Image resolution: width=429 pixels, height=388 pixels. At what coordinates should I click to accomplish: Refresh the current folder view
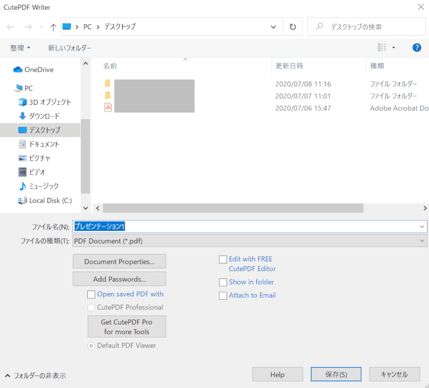click(293, 27)
